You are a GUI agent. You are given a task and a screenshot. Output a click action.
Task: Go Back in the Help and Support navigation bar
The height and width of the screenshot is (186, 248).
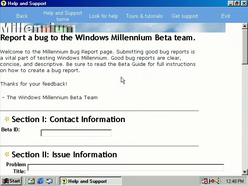22,16
